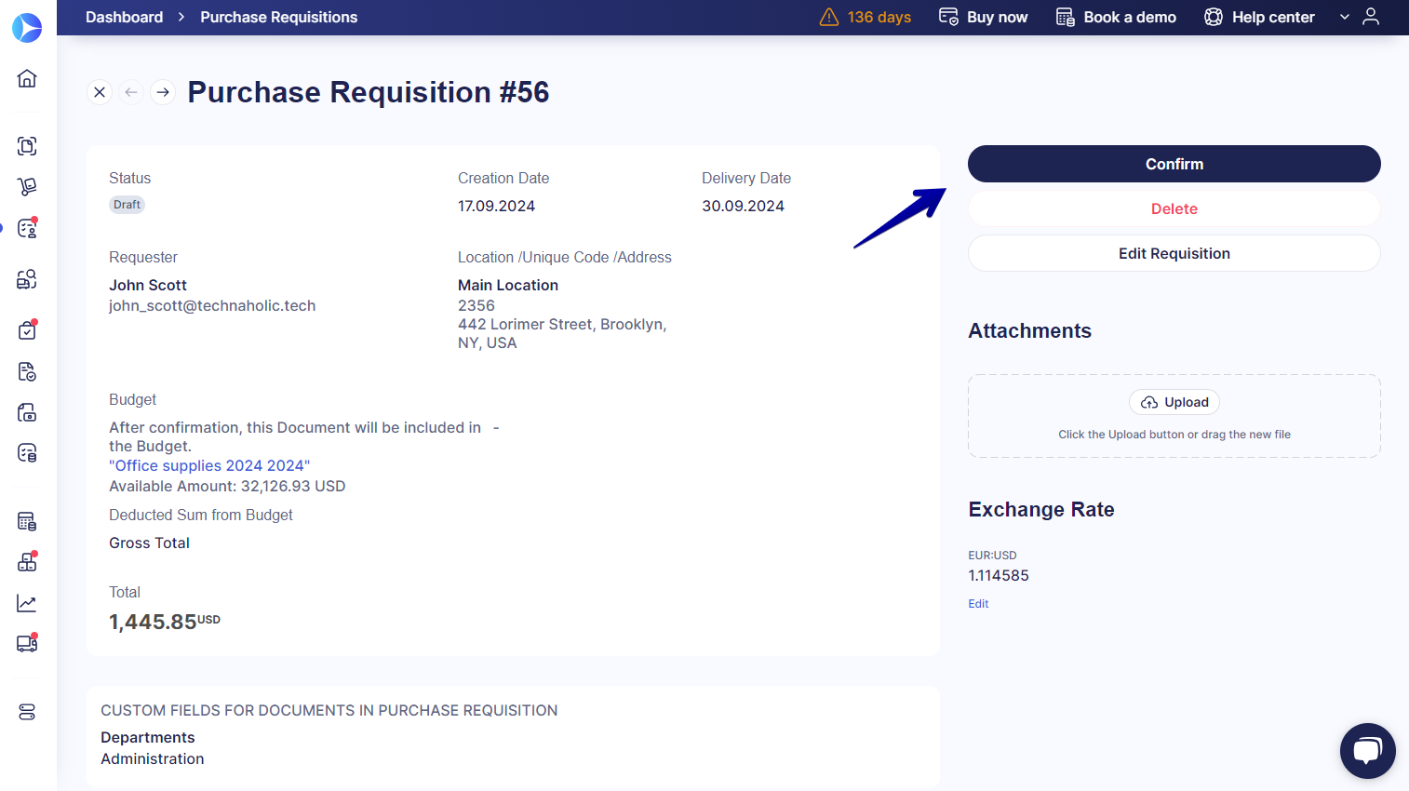The image size is (1409, 791).
Task: Open the chat support bubble
Action: [1367, 751]
